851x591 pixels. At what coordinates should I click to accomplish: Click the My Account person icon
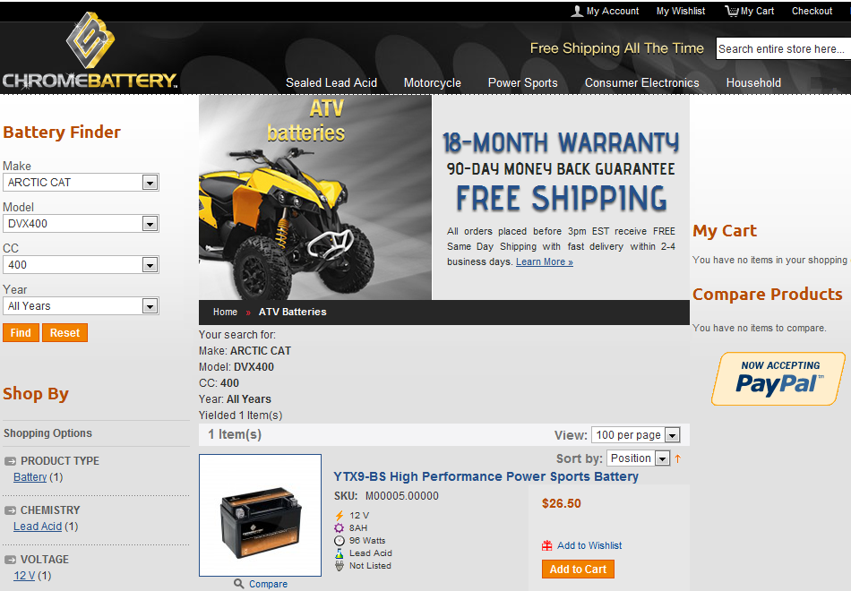coord(577,11)
